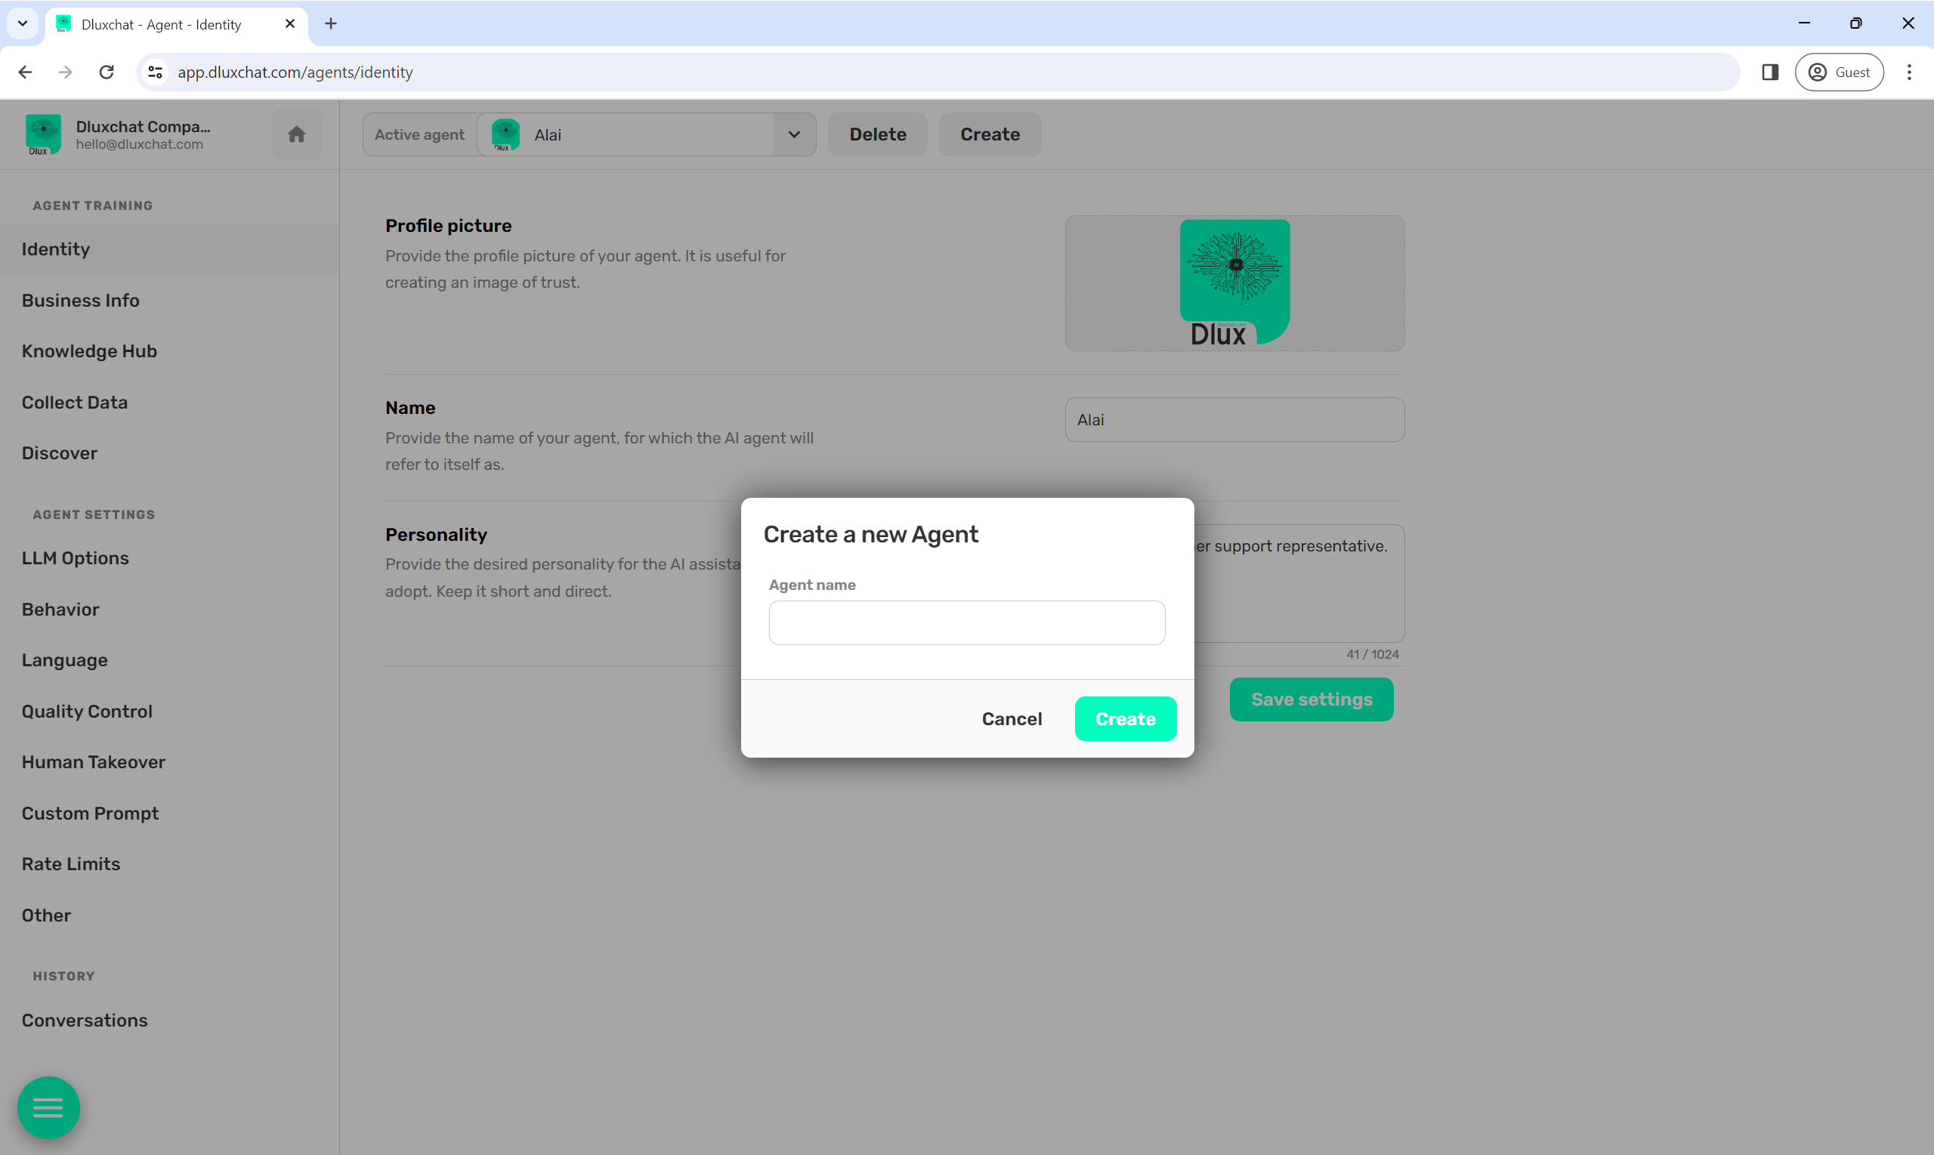This screenshot has height=1155, width=1934.
Task: Open a new browser tab
Action: (x=331, y=23)
